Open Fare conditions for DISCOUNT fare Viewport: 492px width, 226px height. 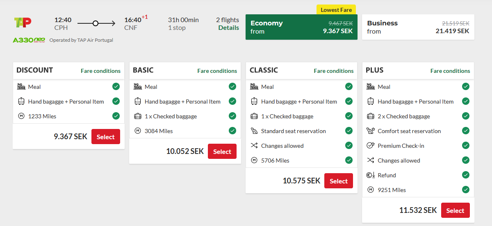tap(100, 71)
